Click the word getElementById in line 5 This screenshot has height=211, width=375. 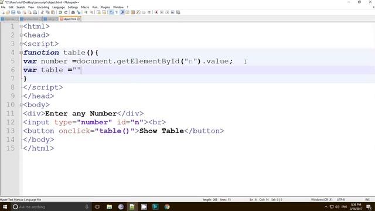point(148,62)
